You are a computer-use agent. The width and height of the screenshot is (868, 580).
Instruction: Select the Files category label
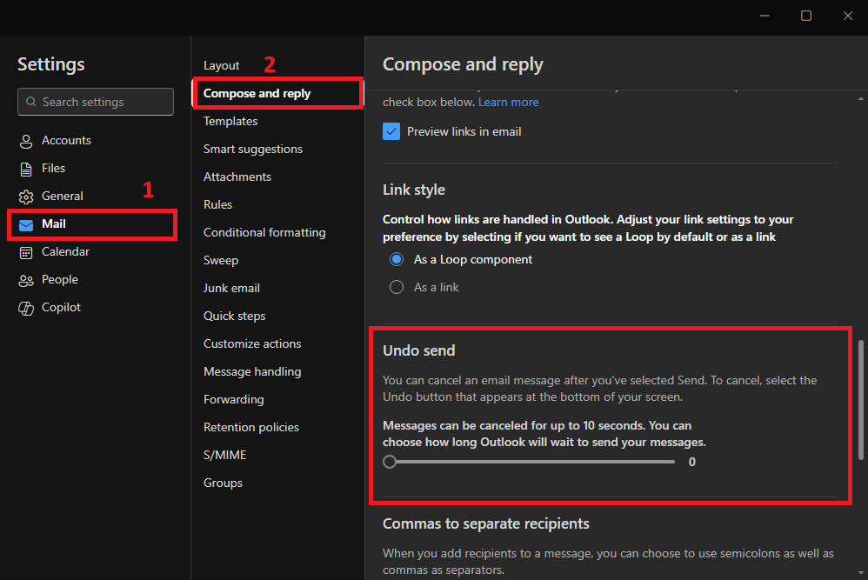tap(54, 168)
